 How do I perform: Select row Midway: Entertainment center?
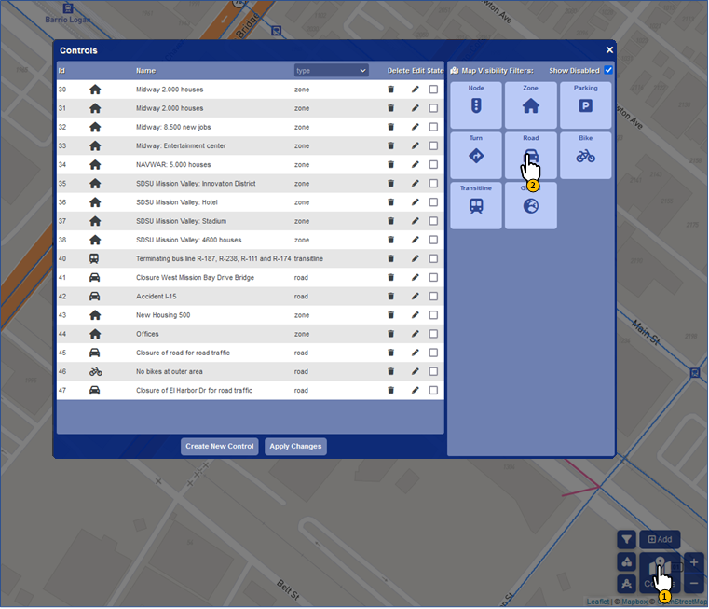[x=250, y=145]
